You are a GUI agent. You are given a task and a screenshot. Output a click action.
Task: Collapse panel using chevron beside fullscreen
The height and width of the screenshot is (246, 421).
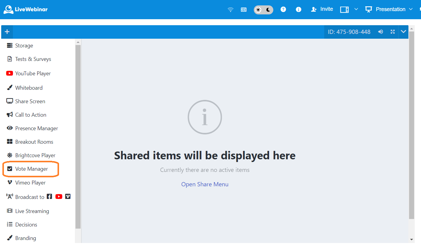pyautogui.click(x=403, y=32)
